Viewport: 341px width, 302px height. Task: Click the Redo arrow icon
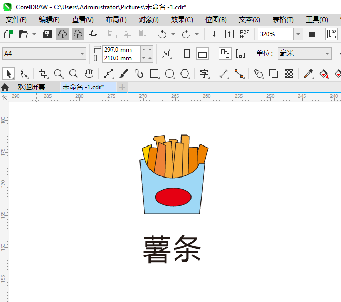pos(186,34)
